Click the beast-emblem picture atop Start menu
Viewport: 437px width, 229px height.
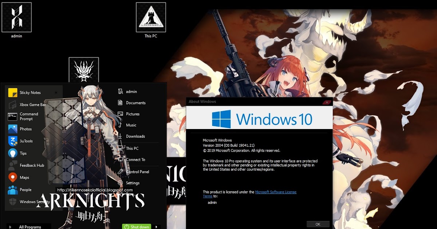(84, 70)
